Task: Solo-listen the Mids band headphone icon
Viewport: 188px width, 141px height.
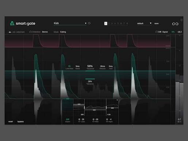Action: pos(93,121)
